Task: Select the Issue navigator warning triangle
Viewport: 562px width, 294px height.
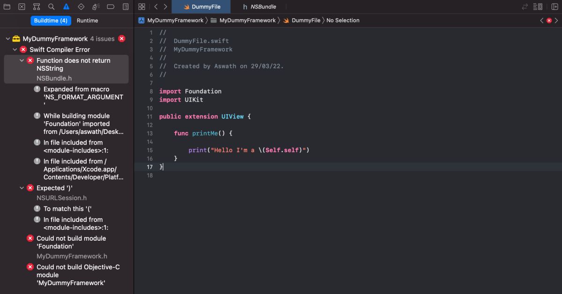Action: click(x=67, y=7)
